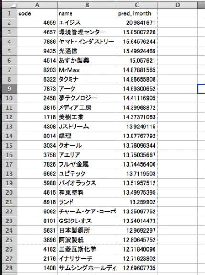This screenshot has width=205, height=275.
Task: Click the value 12.80645752
Action: pyautogui.click(x=137, y=240)
